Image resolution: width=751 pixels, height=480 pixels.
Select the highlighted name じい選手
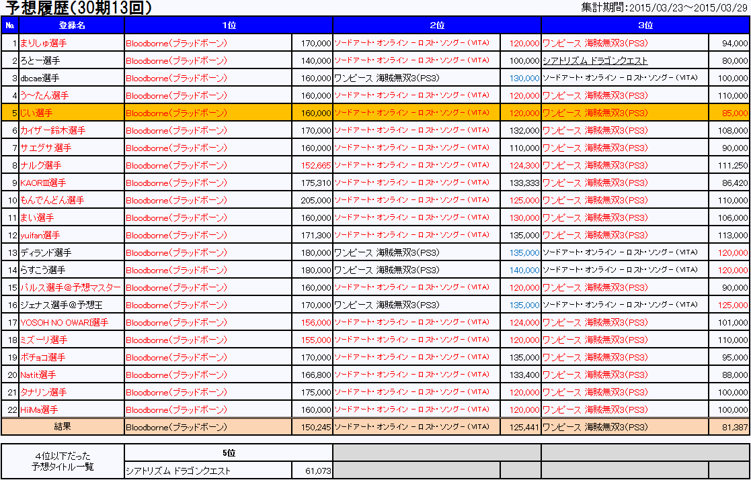(x=36, y=113)
